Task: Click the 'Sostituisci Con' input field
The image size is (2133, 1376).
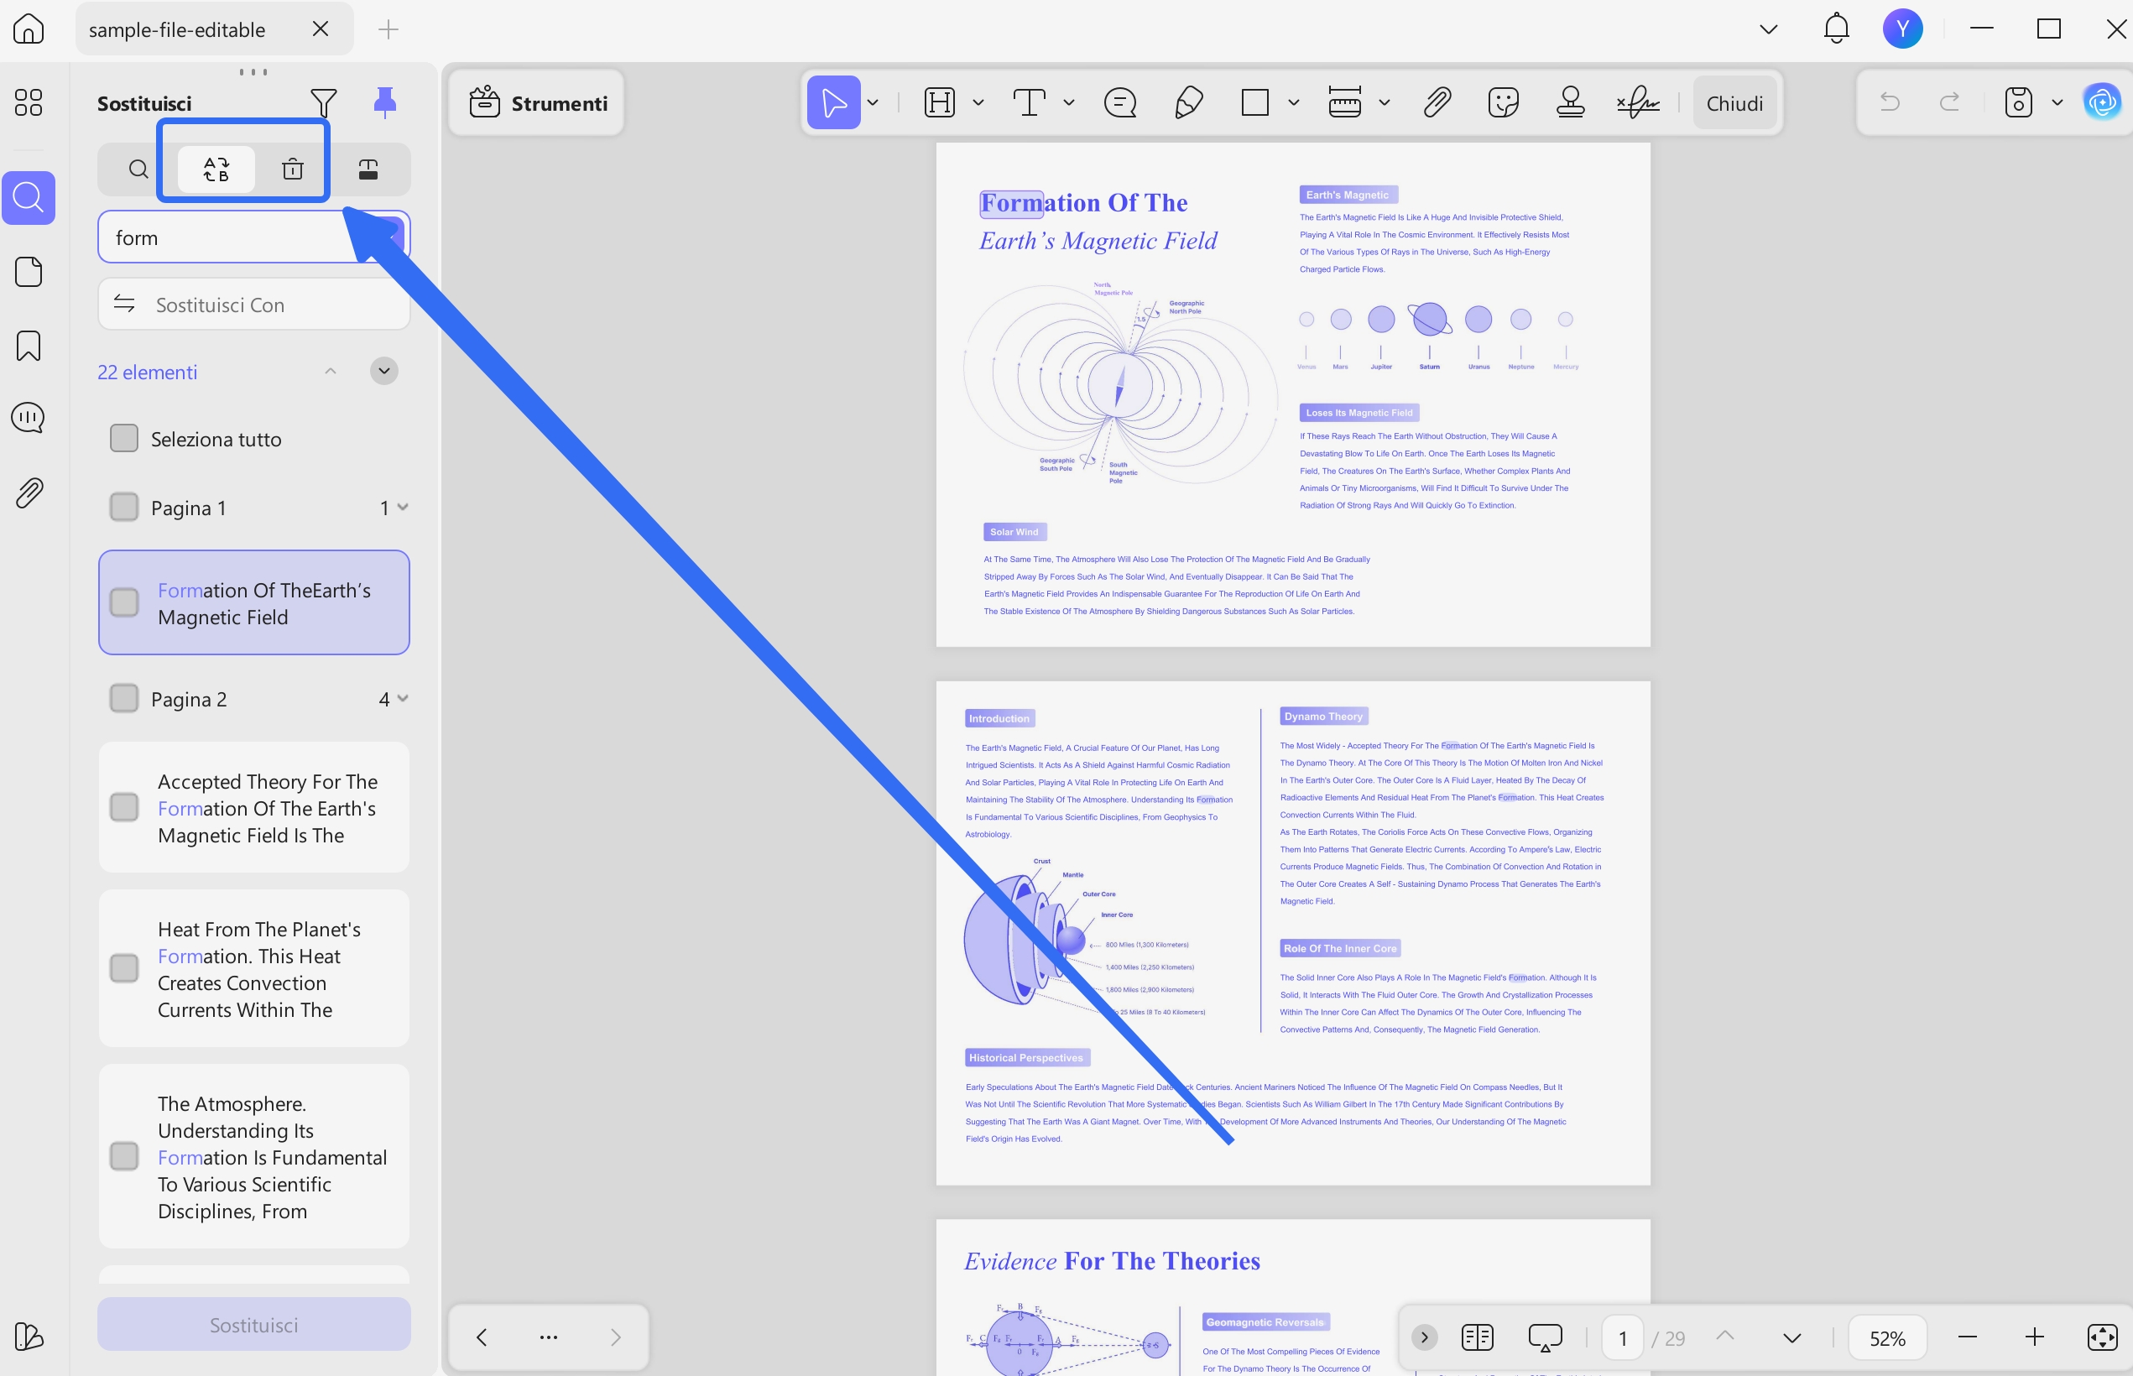Action: (268, 305)
